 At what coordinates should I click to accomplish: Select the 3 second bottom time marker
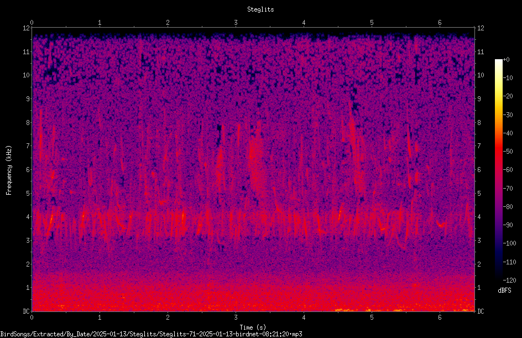coord(236,318)
